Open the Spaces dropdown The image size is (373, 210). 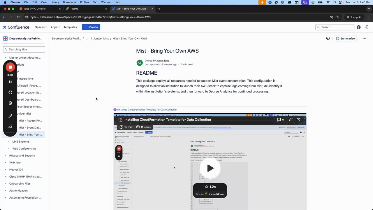coord(41,27)
